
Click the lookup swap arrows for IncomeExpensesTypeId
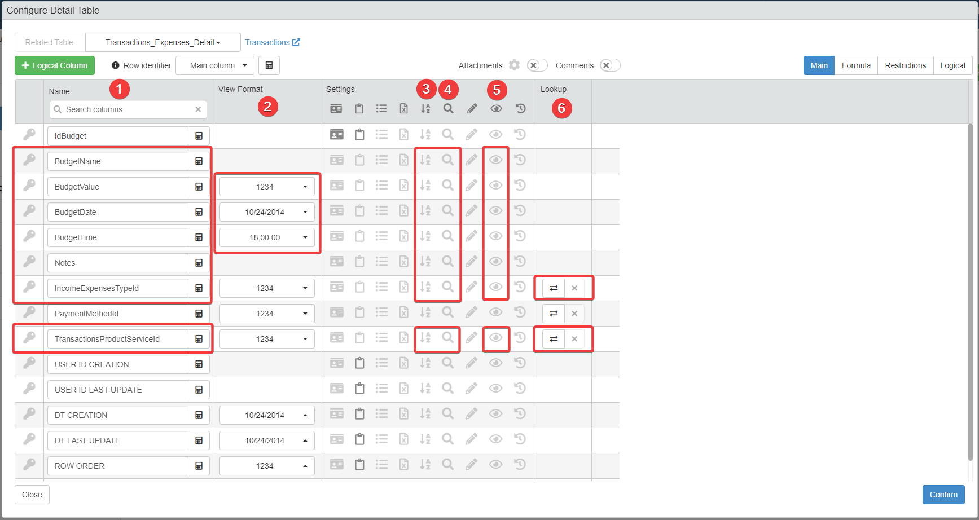click(554, 288)
